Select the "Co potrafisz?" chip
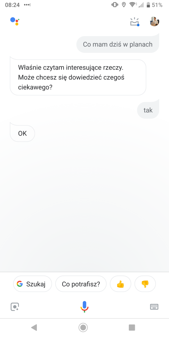Screen dimensions: 169x338 pos(81,284)
